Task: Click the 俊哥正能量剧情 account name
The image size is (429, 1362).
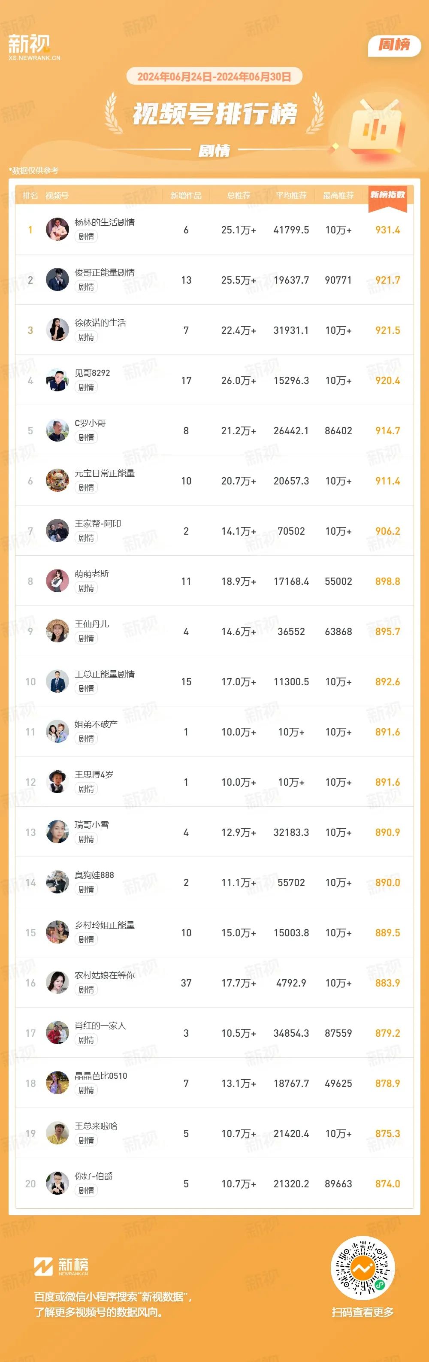Action: point(105,273)
